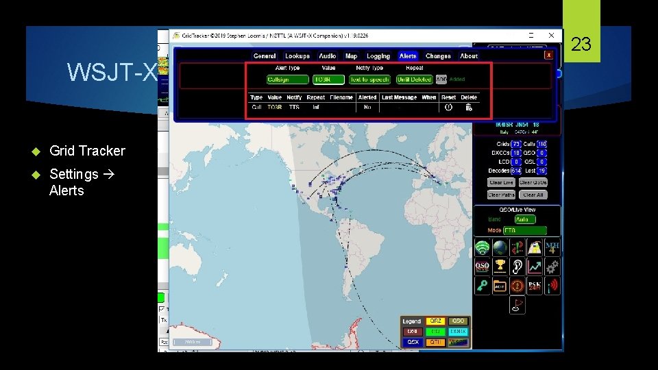Open the Band Auto dropdown
Image resolution: width=658 pixels, height=370 pixels.
525,219
